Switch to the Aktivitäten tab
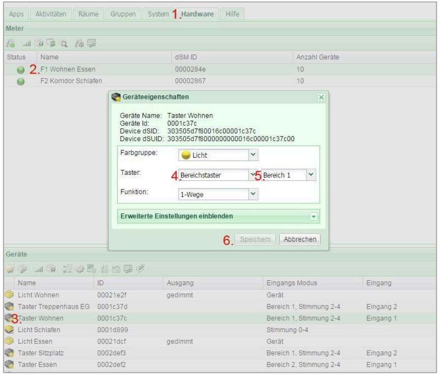Viewport: 442px width, 374px height. 52,14
